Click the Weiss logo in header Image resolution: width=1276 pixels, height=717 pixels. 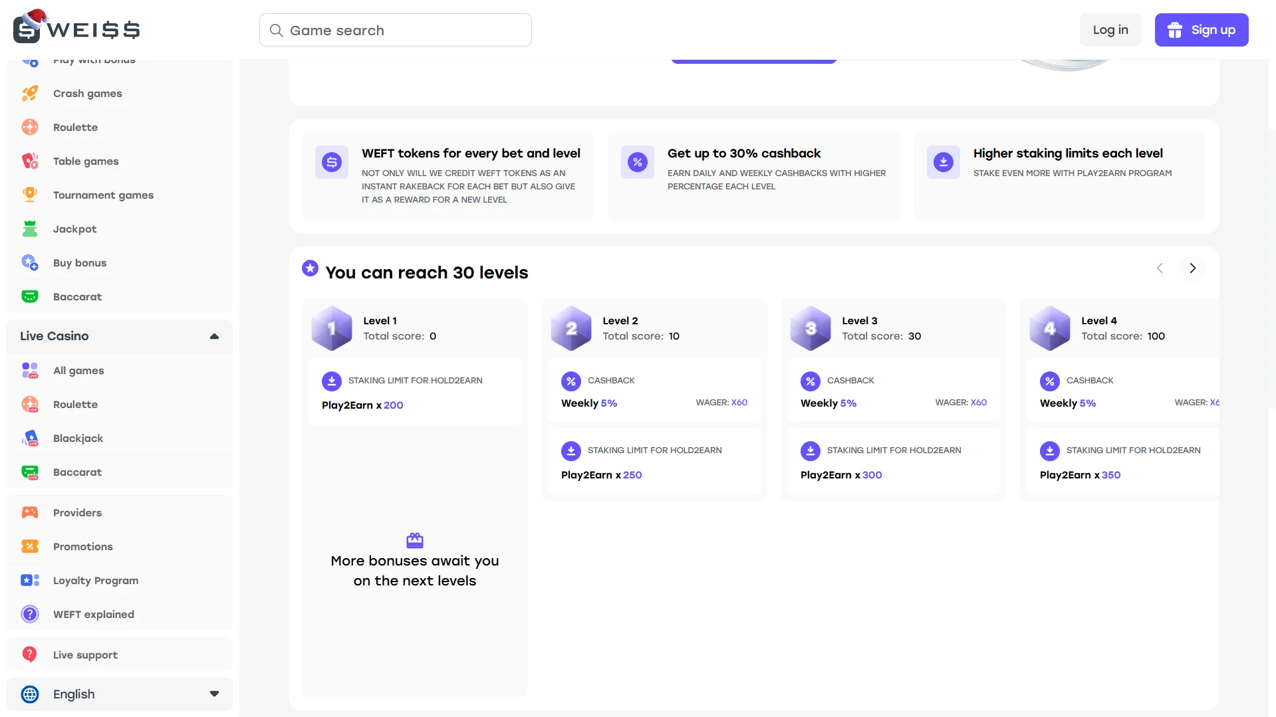click(76, 28)
